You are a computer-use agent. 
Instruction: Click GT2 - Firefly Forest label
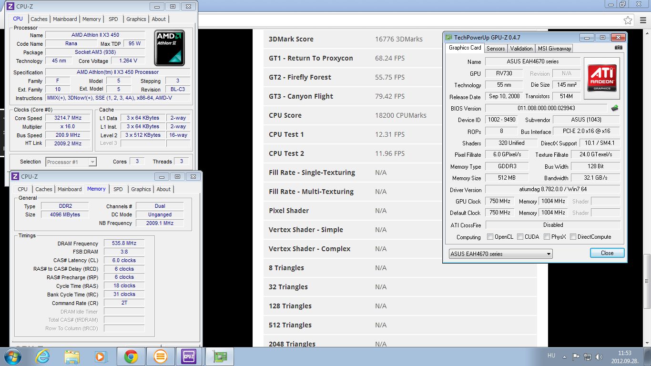coord(300,77)
